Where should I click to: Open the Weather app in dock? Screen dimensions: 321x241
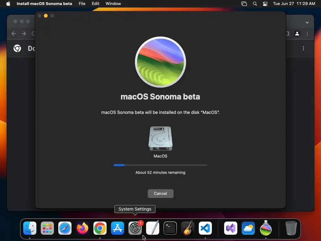(248, 228)
